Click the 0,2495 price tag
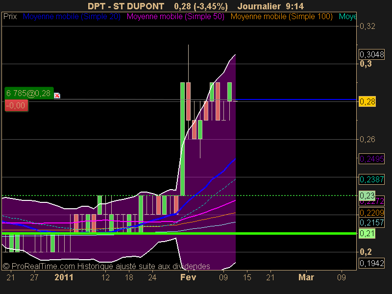Viewport: 392px width, 294px height. tap(371, 159)
